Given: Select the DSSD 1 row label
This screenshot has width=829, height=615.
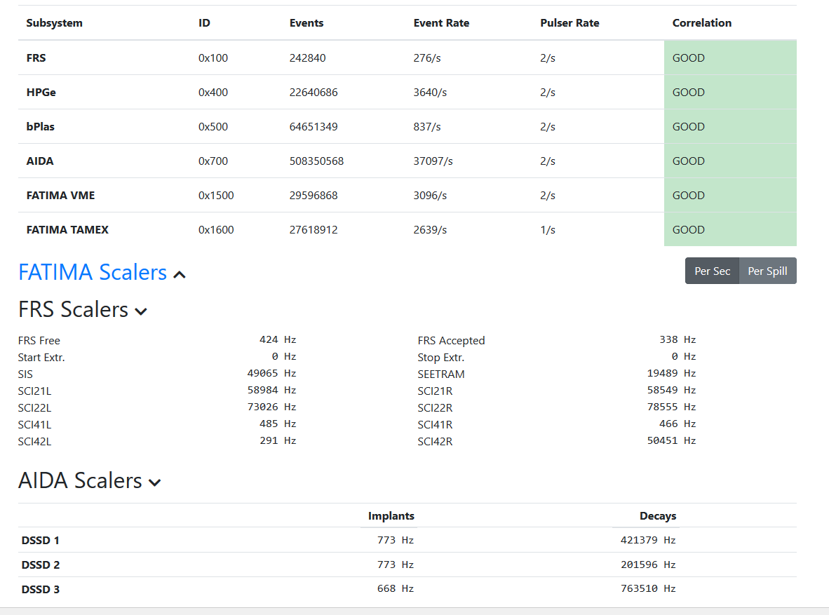Looking at the screenshot, I should point(40,541).
